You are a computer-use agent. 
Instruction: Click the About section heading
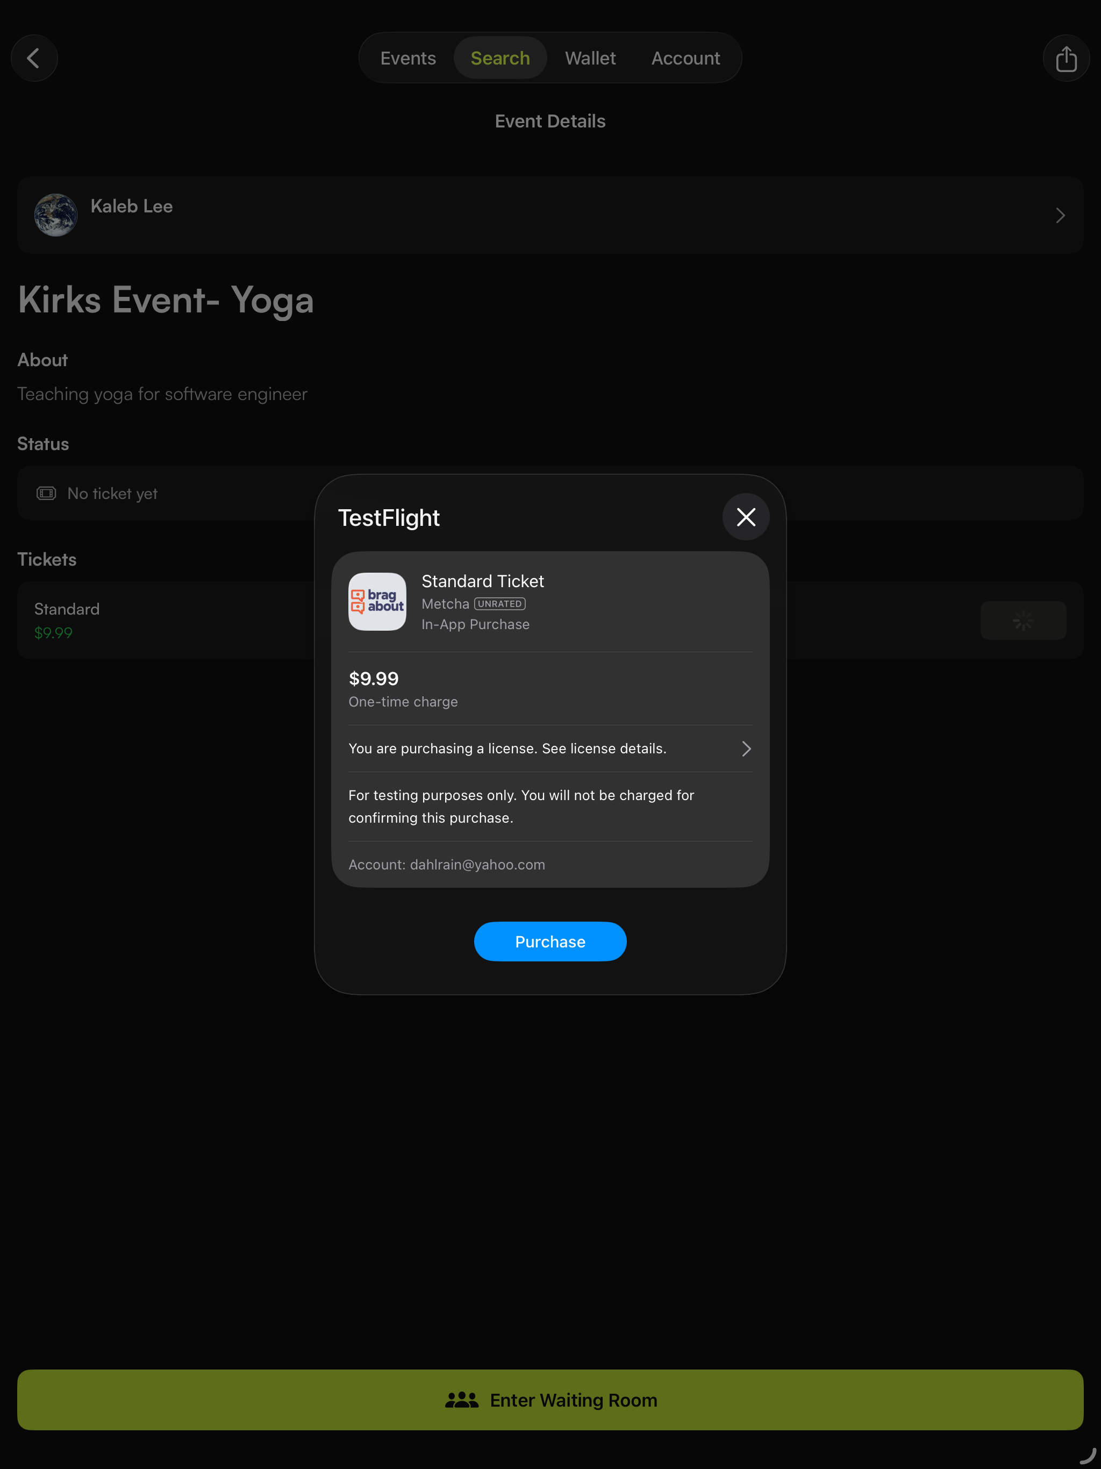pyautogui.click(x=42, y=360)
